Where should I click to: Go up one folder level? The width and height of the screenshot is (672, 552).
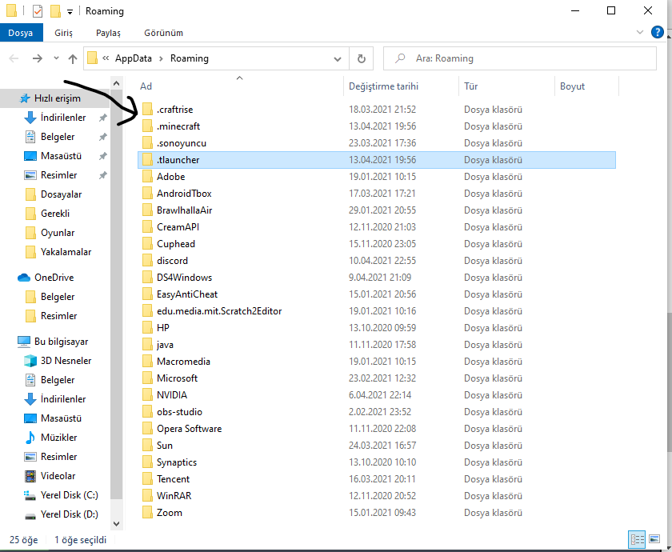pos(73,58)
